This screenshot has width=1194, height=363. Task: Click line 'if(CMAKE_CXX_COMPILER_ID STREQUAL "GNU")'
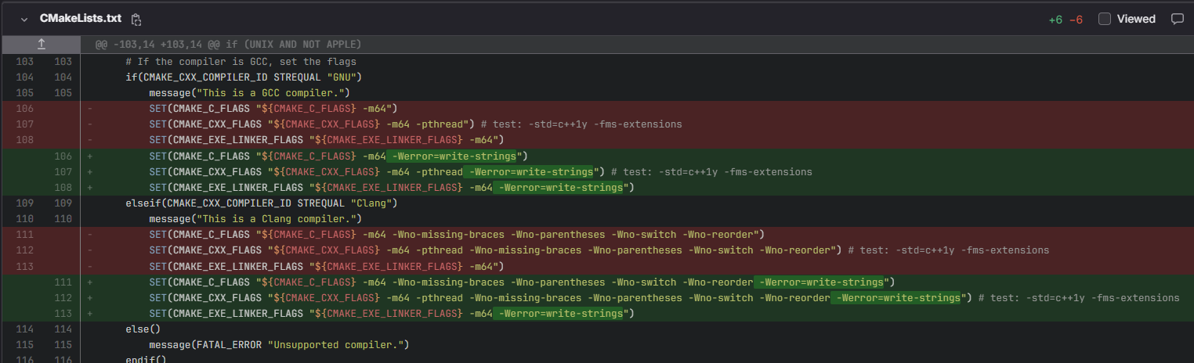[x=243, y=77]
